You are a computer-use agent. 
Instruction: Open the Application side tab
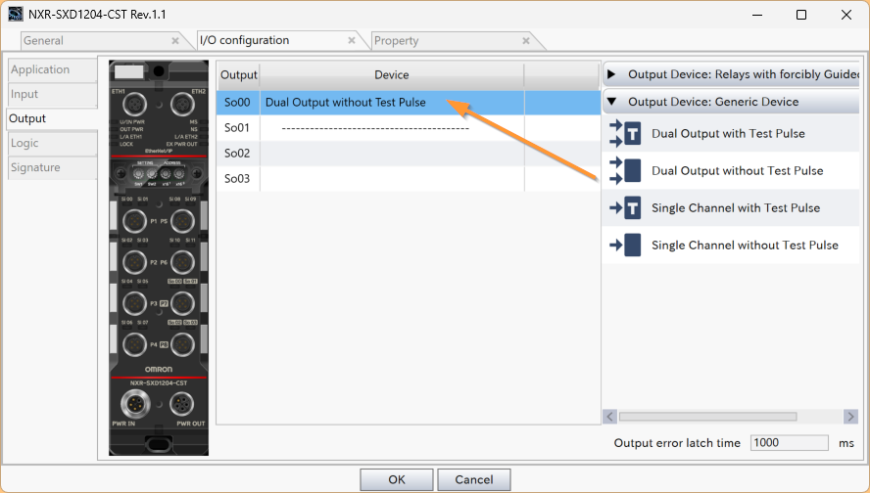click(52, 69)
